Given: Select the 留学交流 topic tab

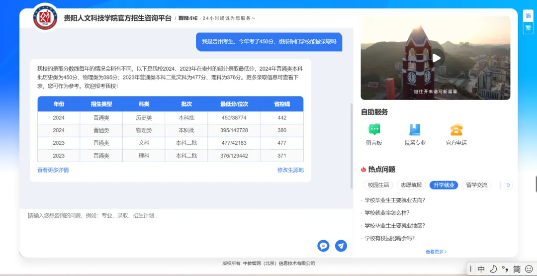Looking at the screenshot, I should (477, 185).
